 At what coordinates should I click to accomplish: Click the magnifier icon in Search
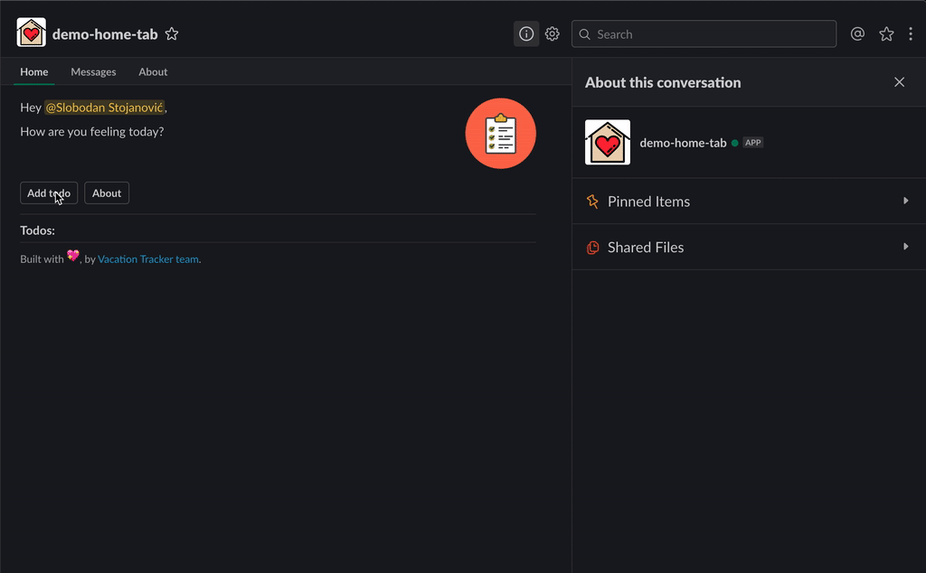click(585, 34)
